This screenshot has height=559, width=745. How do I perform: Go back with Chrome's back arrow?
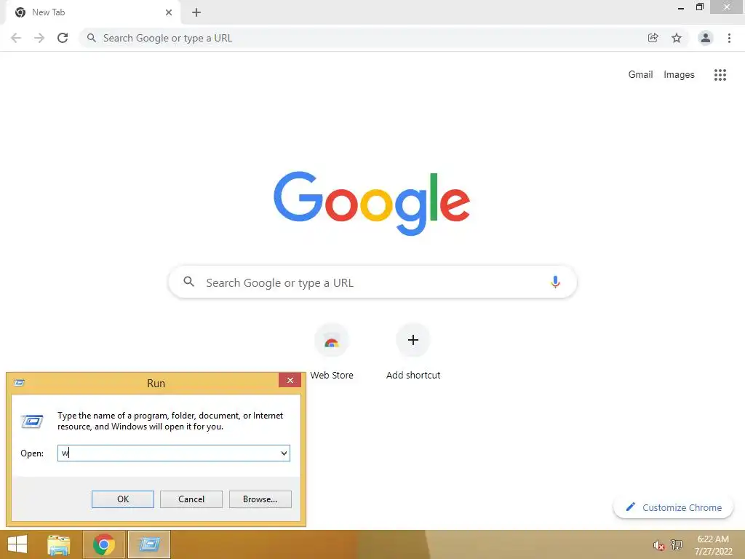[16, 38]
